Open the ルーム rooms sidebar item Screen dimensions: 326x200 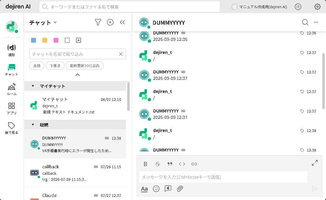coord(12,89)
